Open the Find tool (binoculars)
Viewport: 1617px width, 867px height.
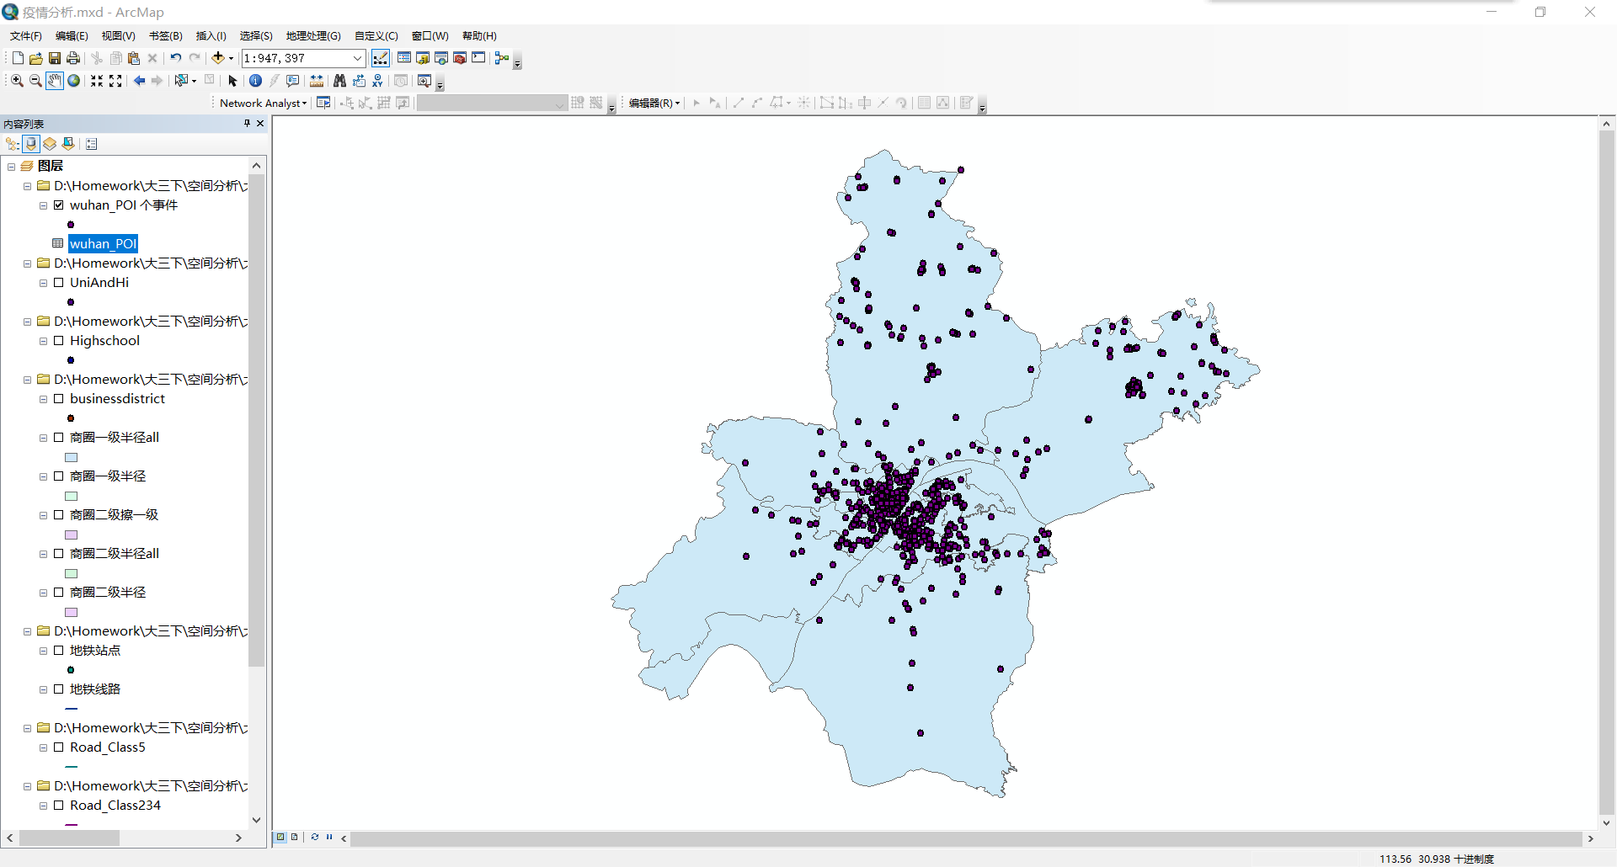point(339,80)
